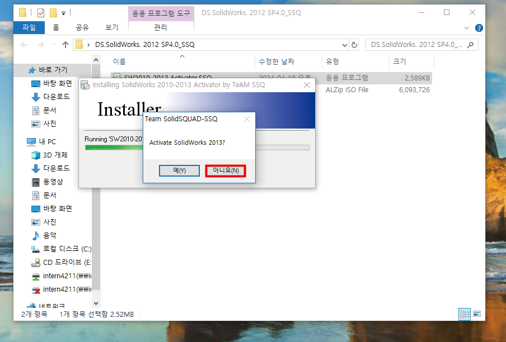The width and height of the screenshot is (506, 342).
Task: Switch to large icons view layout
Action: coord(477,314)
